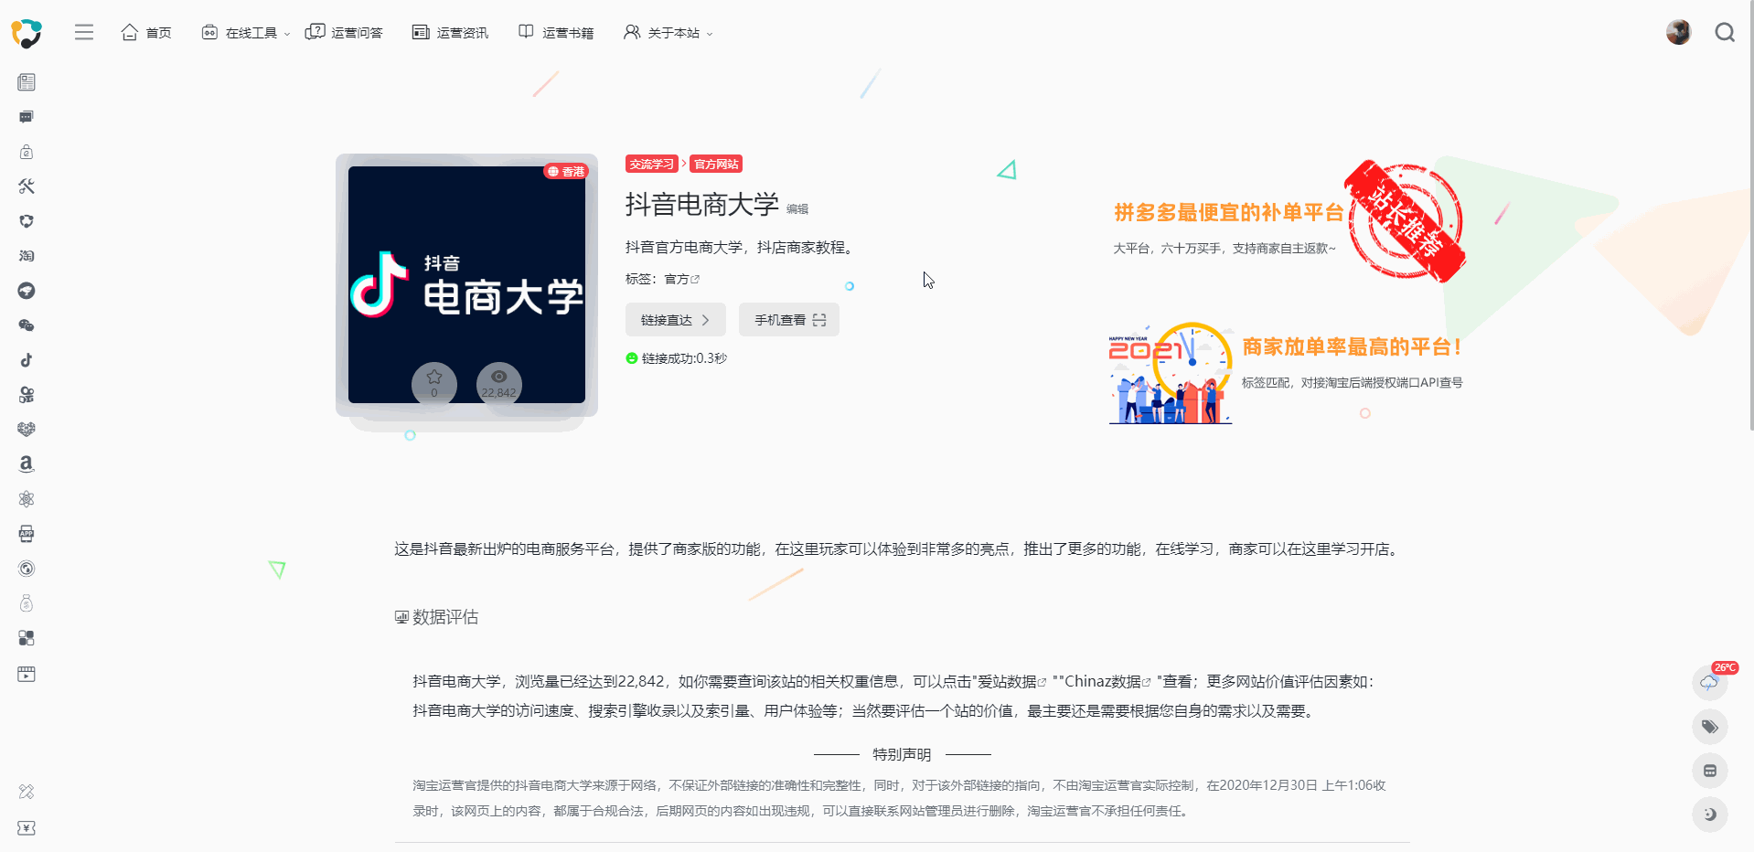
Task: Open the WeChat sidebar icon
Action: pos(27,325)
